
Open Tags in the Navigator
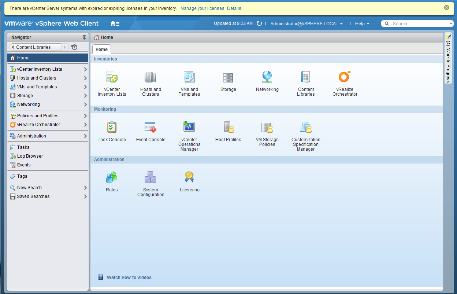click(x=48, y=176)
